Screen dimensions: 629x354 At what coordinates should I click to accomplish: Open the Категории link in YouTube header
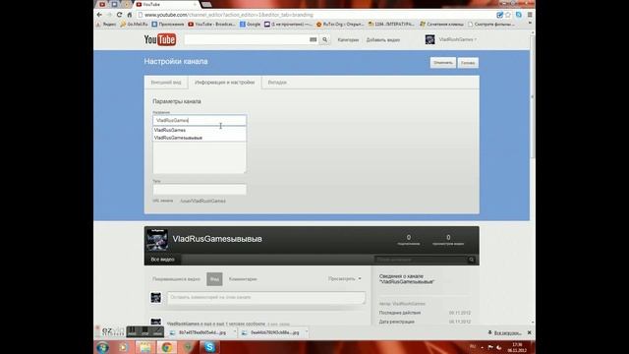(348, 39)
